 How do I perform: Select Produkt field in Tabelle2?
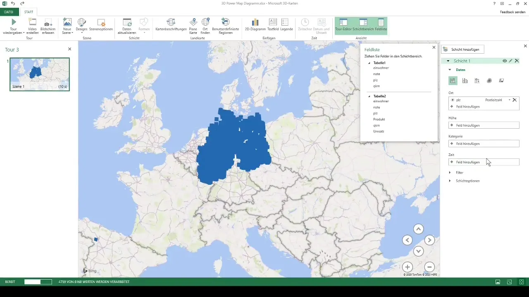(379, 119)
